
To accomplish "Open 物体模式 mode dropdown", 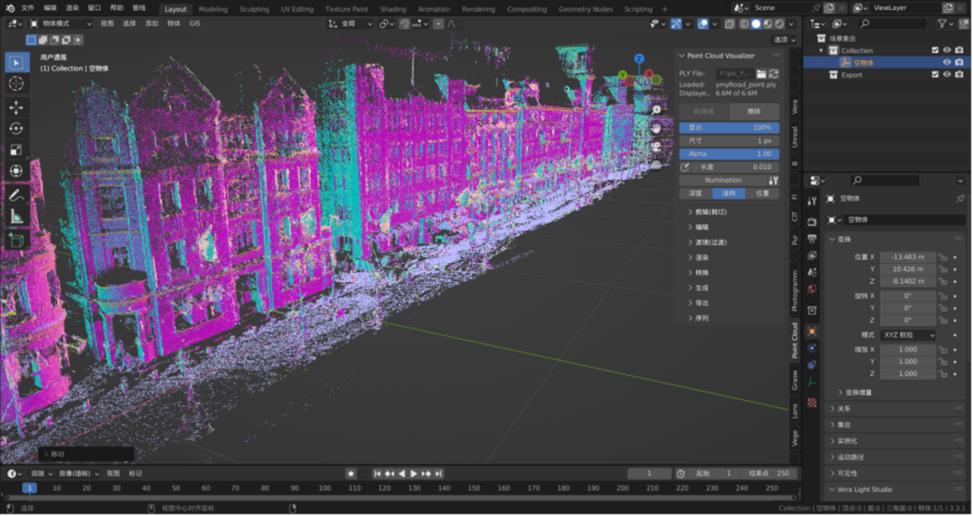I will [x=61, y=23].
